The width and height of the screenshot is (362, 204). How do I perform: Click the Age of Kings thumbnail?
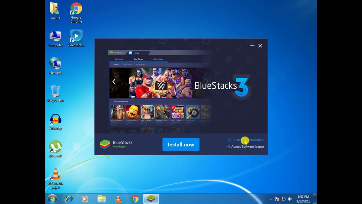click(148, 112)
